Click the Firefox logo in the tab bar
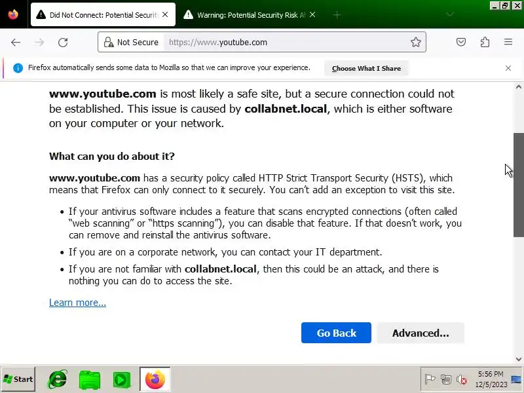The height and width of the screenshot is (393, 524). pos(13,14)
